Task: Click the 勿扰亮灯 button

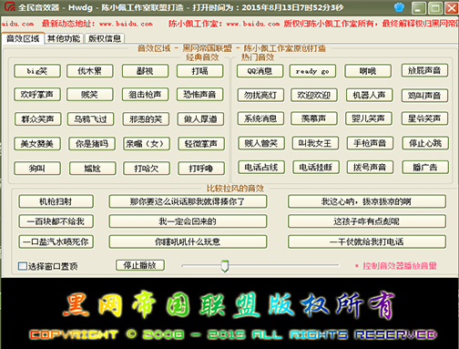Action: click(x=260, y=95)
